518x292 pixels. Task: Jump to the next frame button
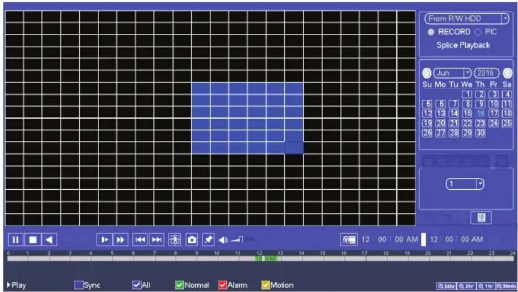[156, 240]
